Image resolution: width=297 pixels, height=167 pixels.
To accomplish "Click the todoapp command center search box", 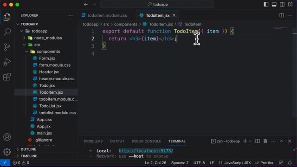I will pos(157,4).
